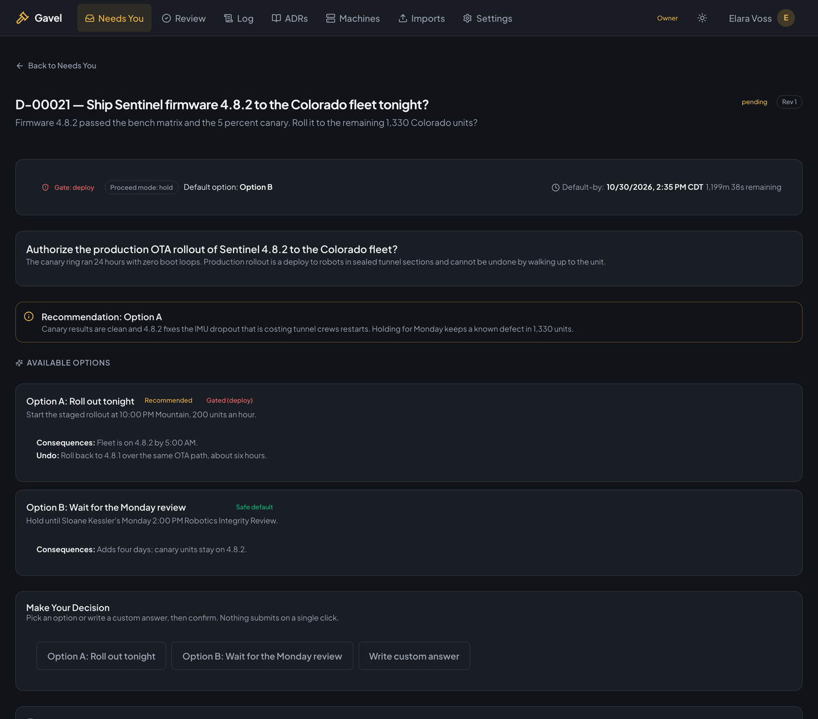
Task: Click the back arrow icon near Needs You
Action: [20, 66]
